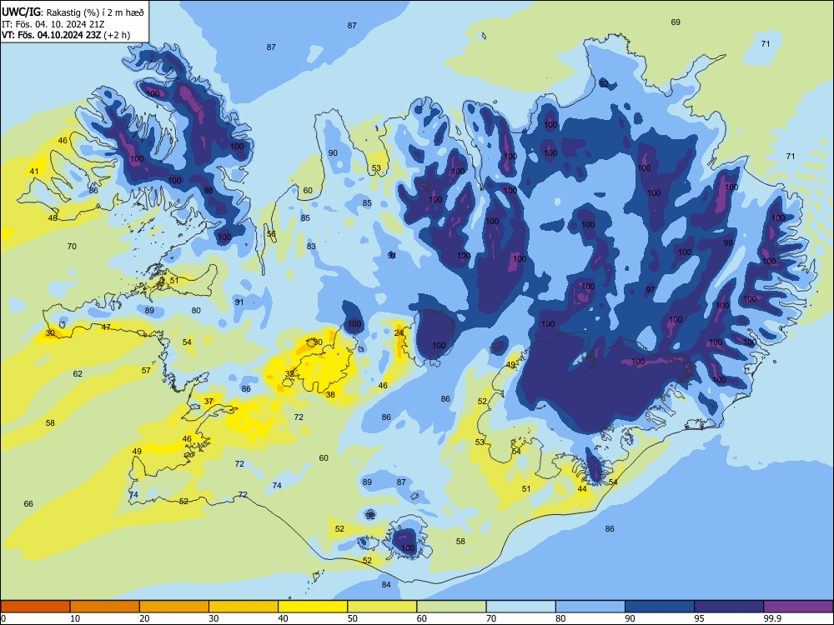The height and width of the screenshot is (625, 834).
Task: Click the '95' legend scale label
Action: pos(699,618)
